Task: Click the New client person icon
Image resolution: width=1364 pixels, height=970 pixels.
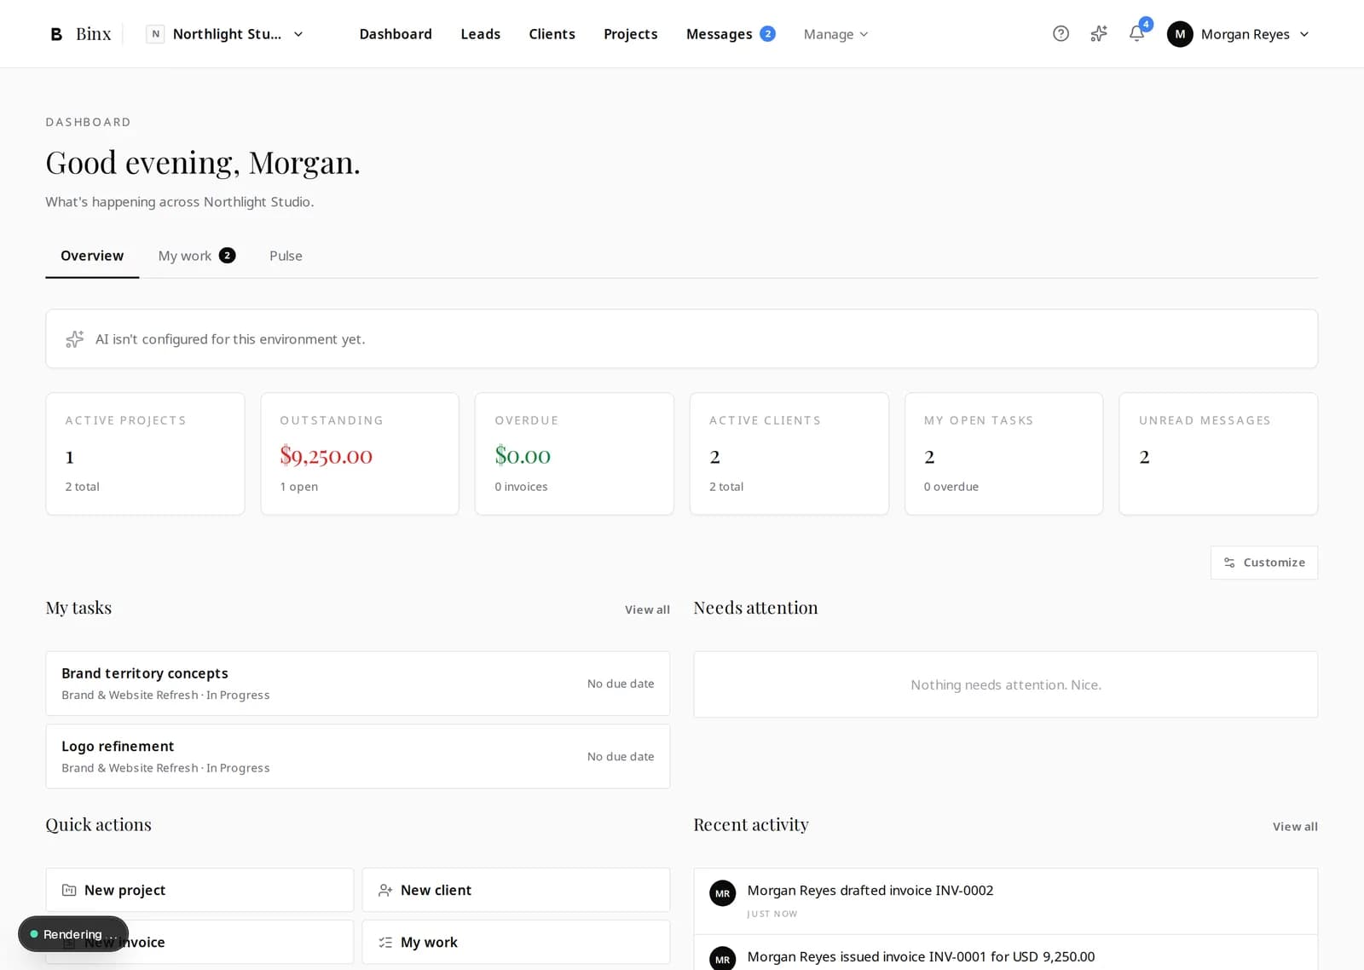Action: (x=385, y=890)
